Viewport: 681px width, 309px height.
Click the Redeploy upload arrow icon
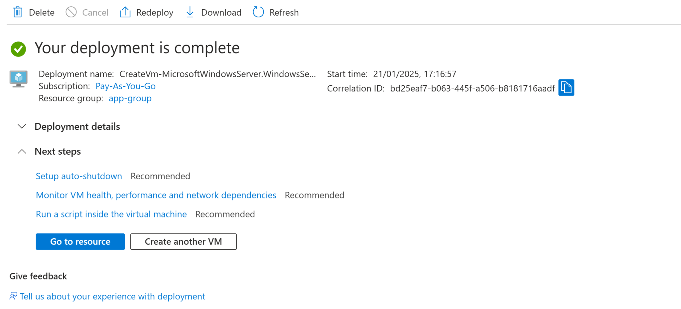pos(125,12)
